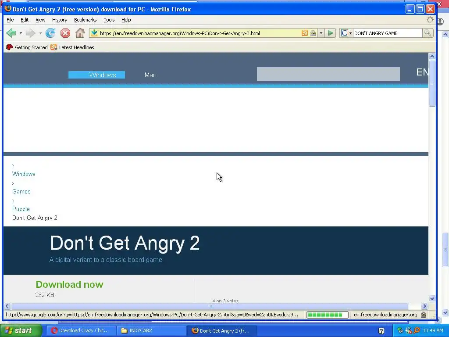Viewport: 449px width, 337px height.
Task: Click the horizontal scrollbar thumb
Action: click(210, 306)
